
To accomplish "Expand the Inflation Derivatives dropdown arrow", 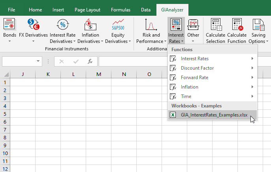I will point(102,41).
